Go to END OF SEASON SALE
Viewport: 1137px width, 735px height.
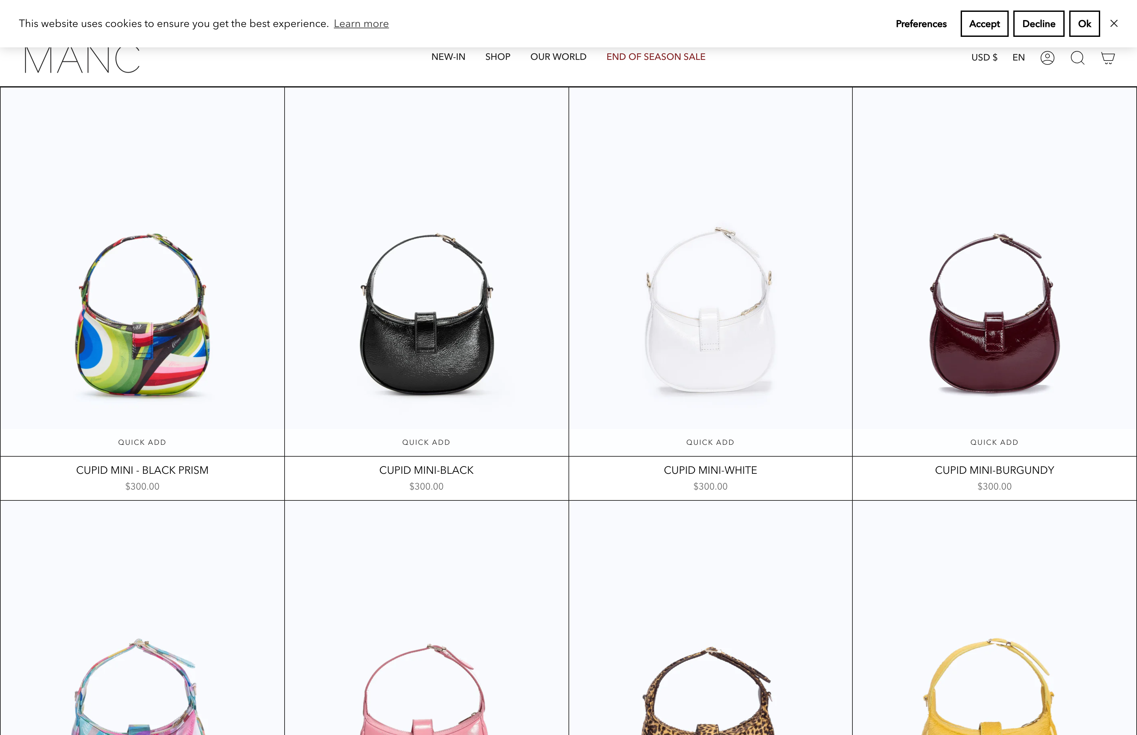656,57
